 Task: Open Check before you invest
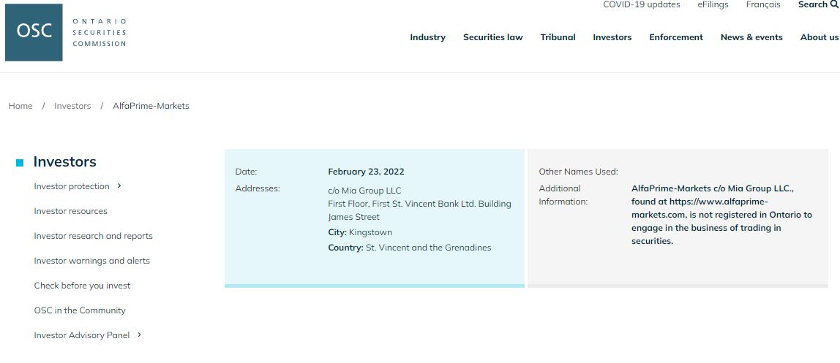82,286
